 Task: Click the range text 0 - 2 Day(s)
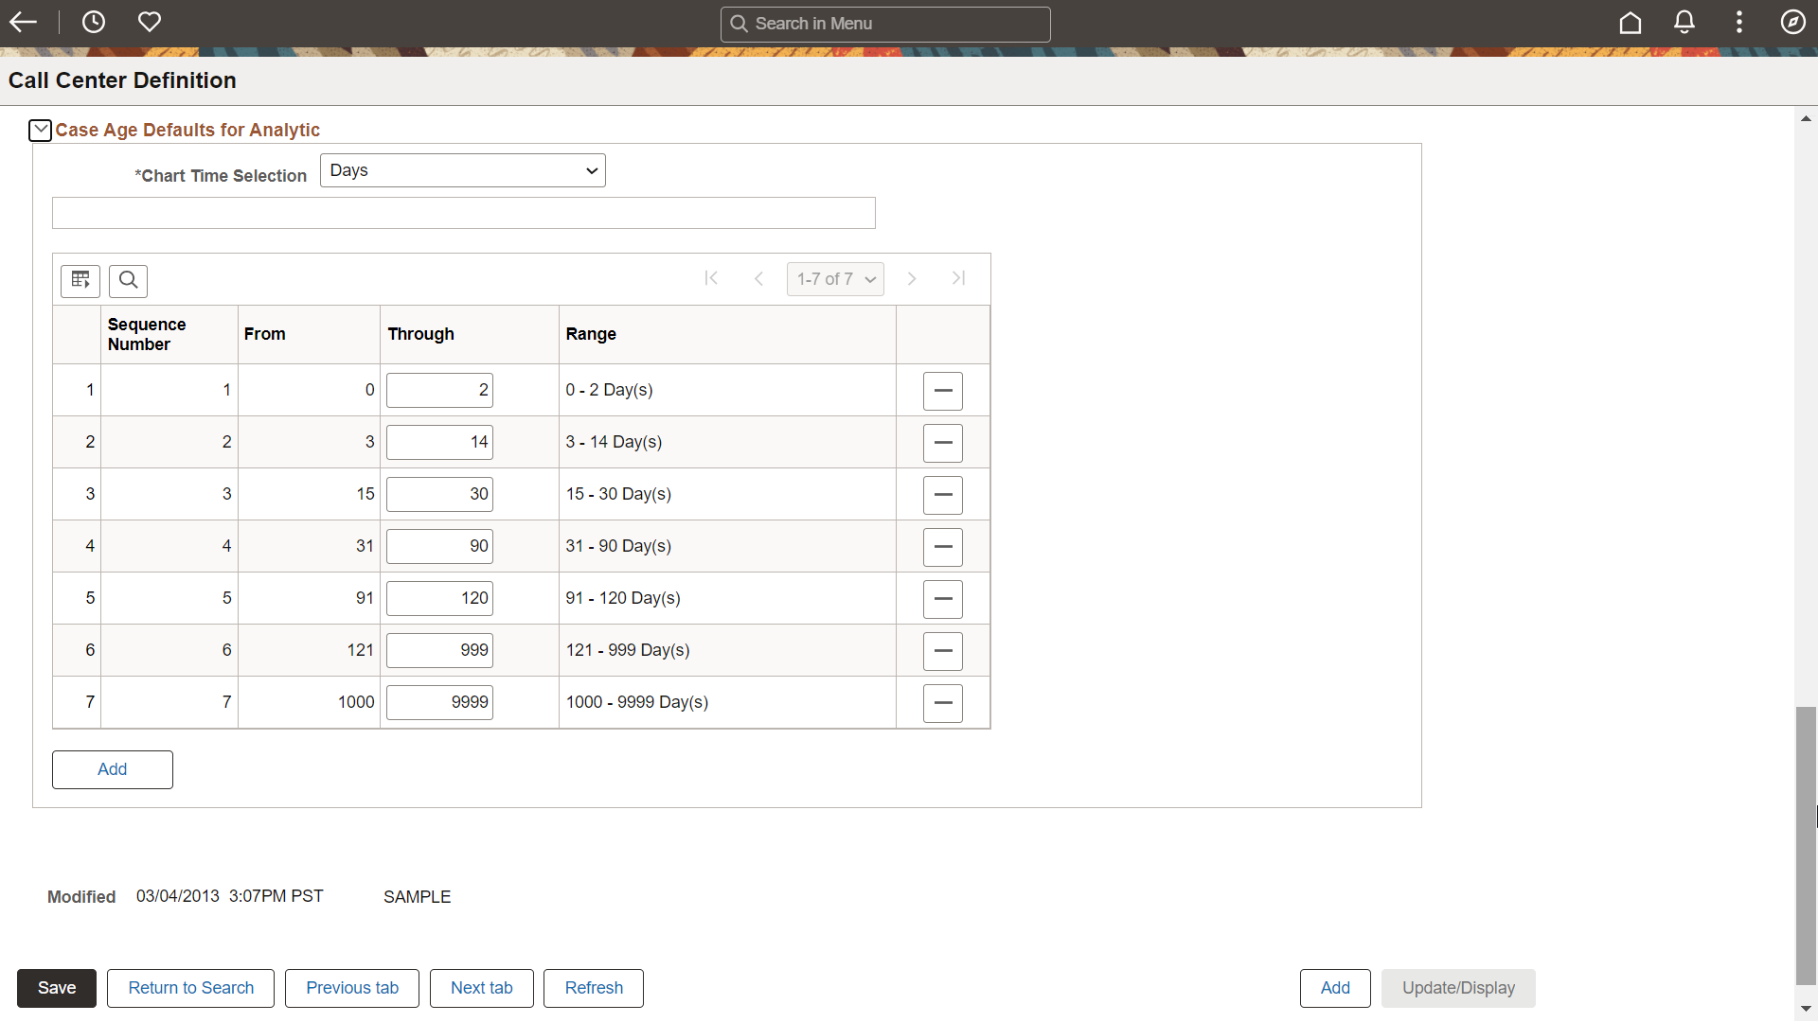[x=609, y=390]
